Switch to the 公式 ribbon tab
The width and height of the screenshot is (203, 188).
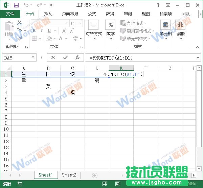tap(92, 14)
